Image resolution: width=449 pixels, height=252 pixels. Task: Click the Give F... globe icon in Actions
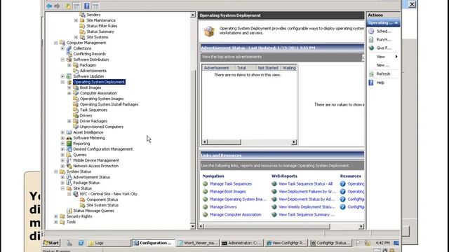coord(371,48)
